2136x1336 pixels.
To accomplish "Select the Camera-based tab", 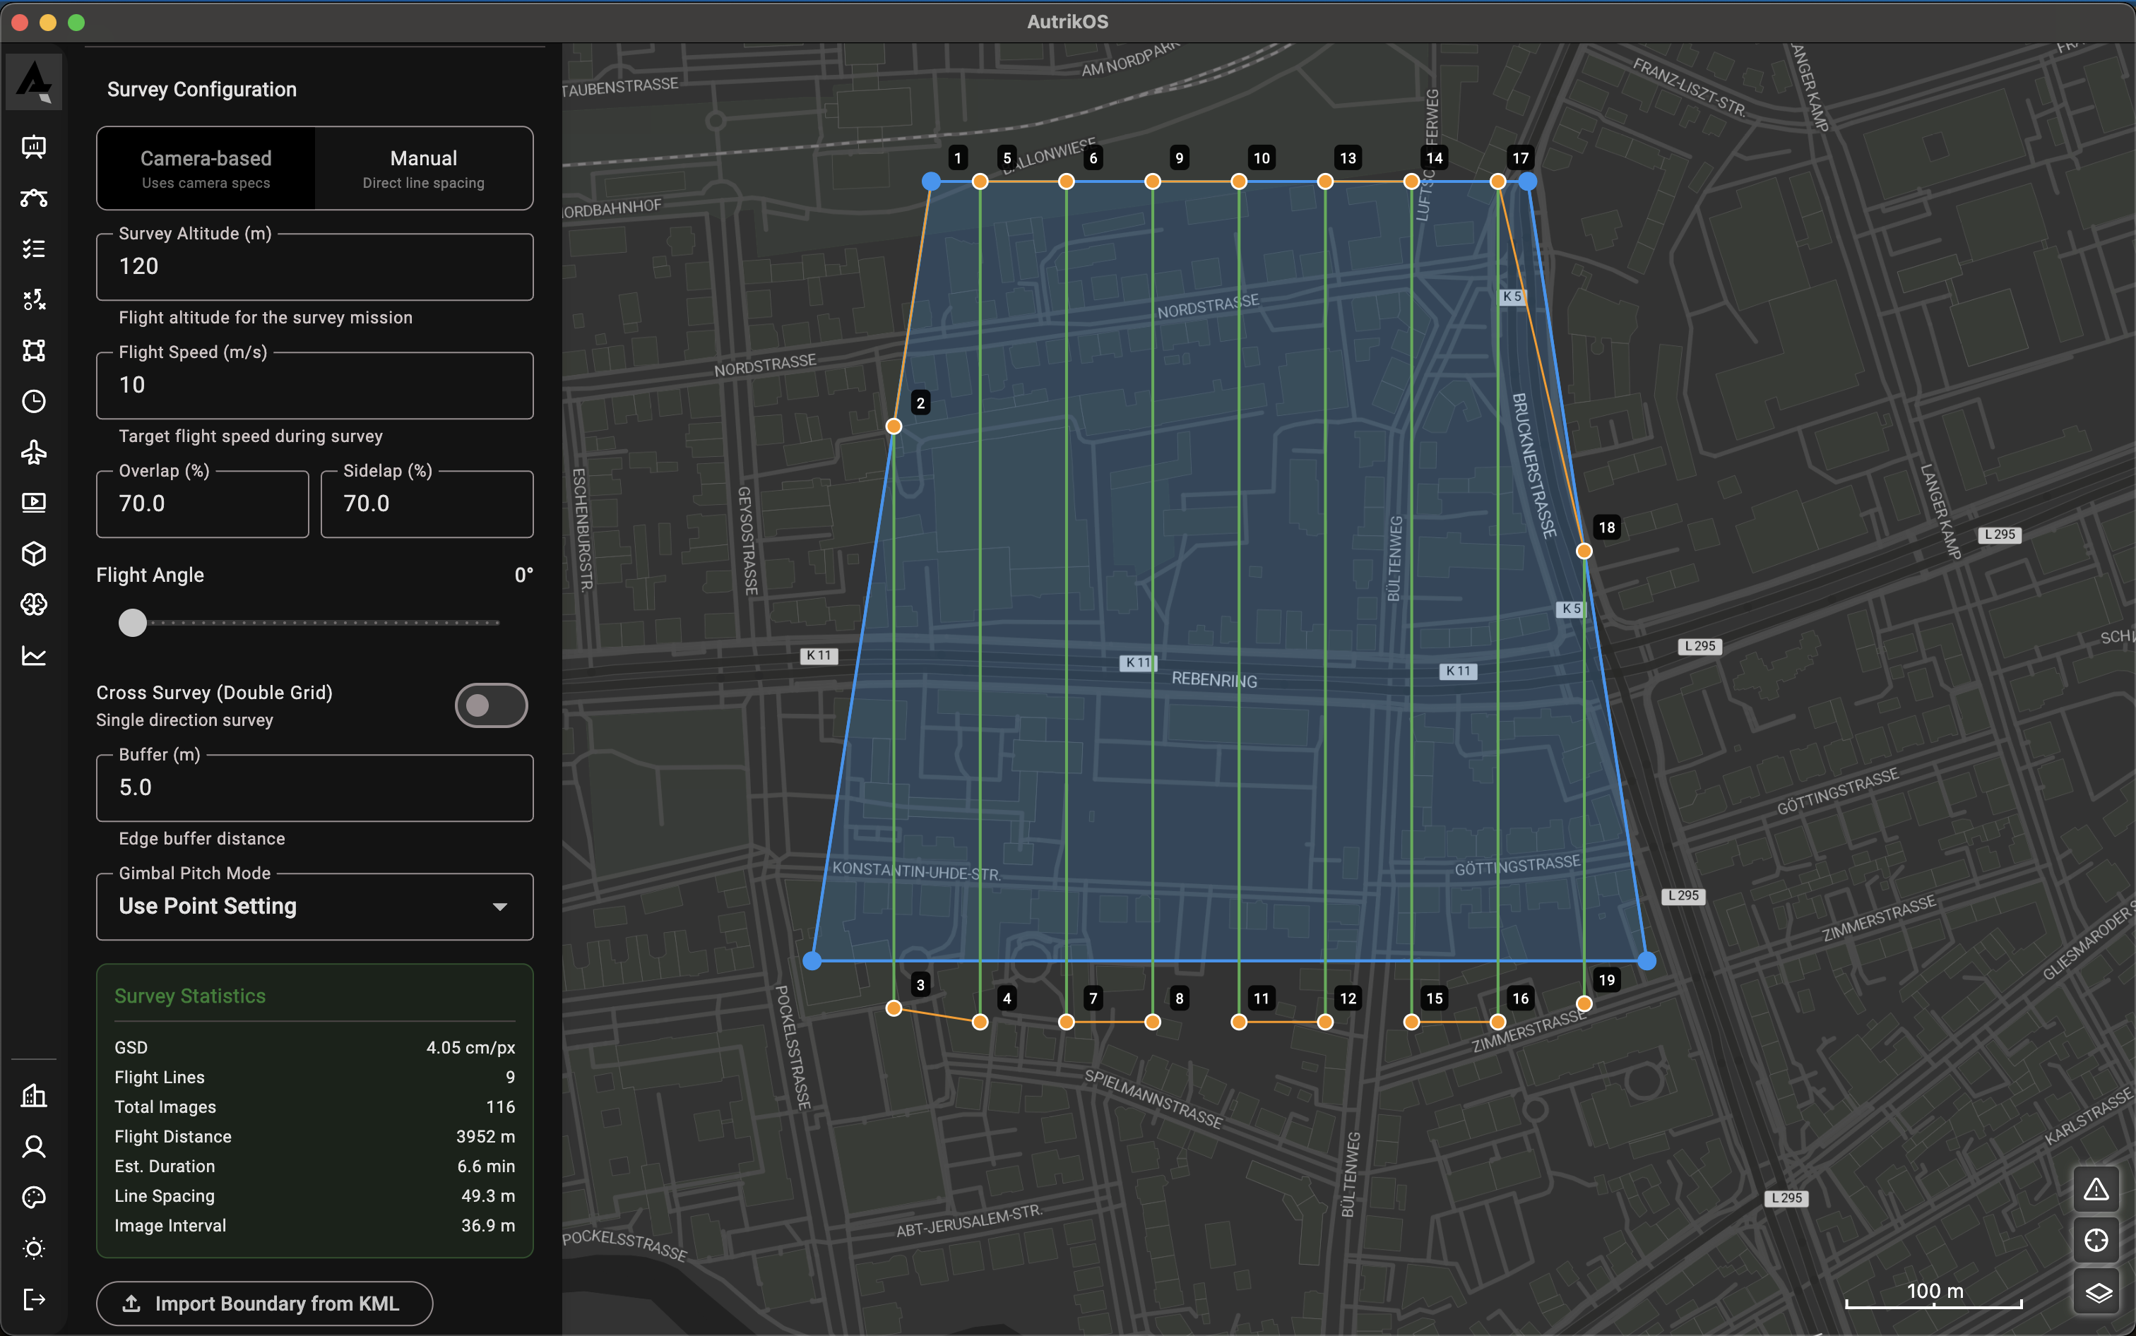I will click(206, 168).
